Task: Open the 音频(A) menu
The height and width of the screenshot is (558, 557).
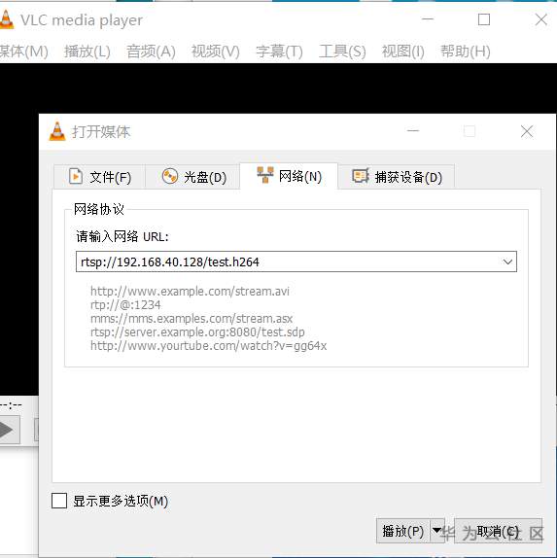Action: pos(151,52)
